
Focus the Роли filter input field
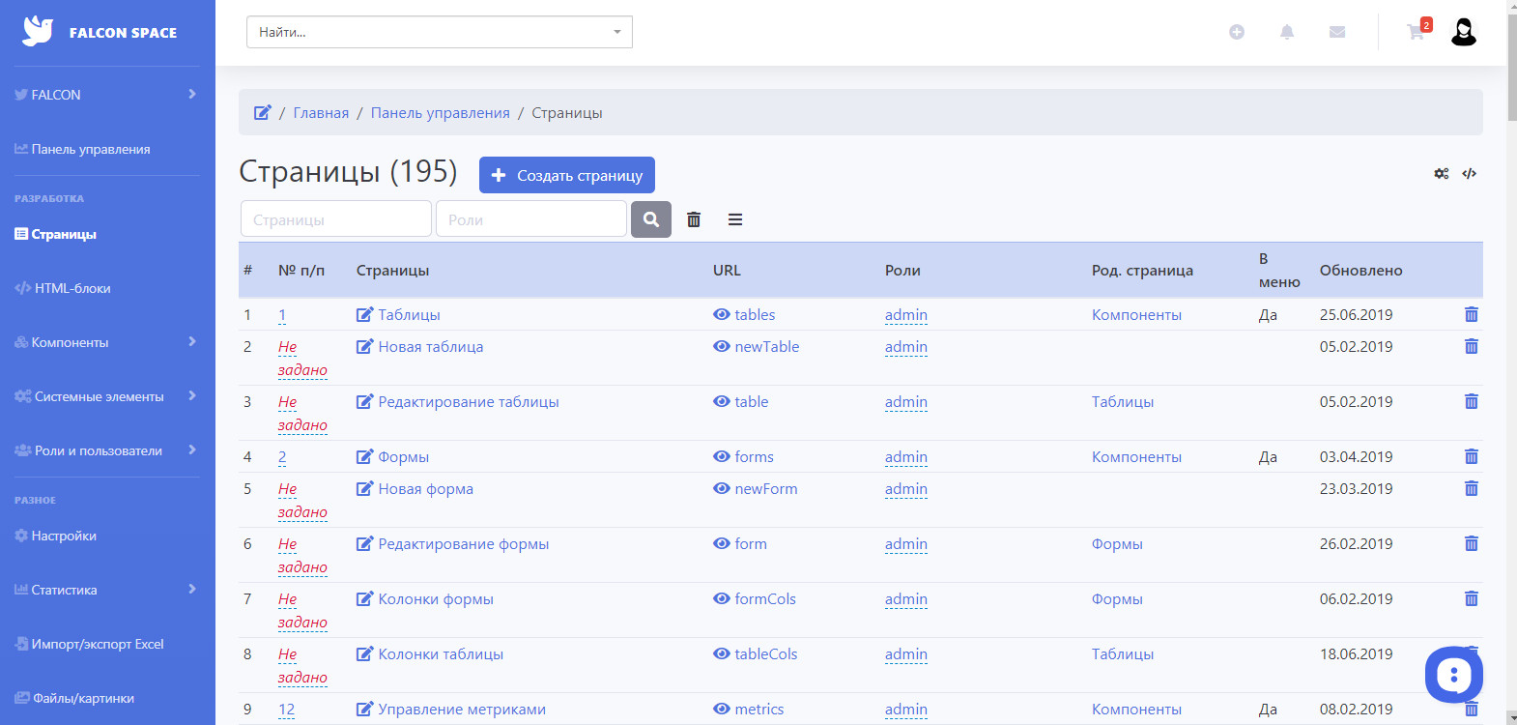point(531,219)
